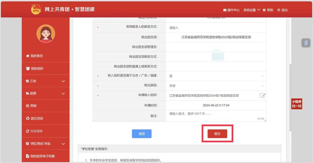Open 操作中心 from the top bar
Viewport: 313px width, 163px height.
[x=231, y=10]
